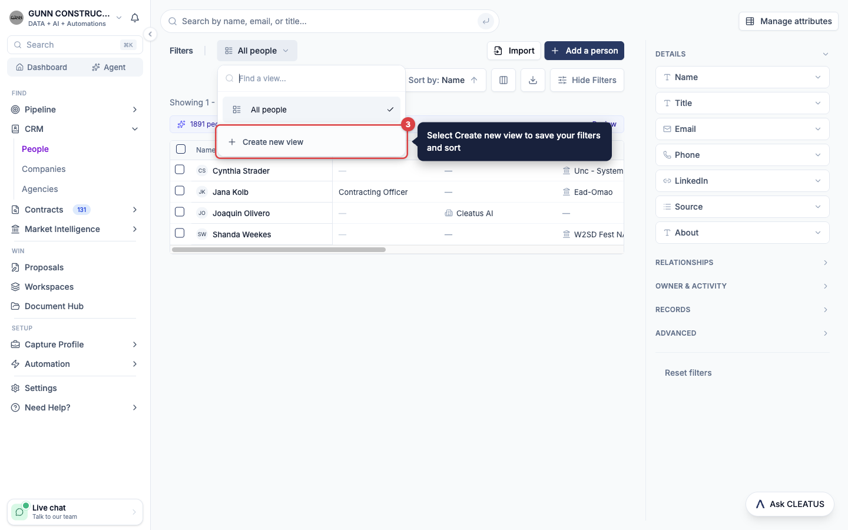This screenshot has height=530, width=848.
Task: Go to Companies under CRM
Action: point(44,169)
